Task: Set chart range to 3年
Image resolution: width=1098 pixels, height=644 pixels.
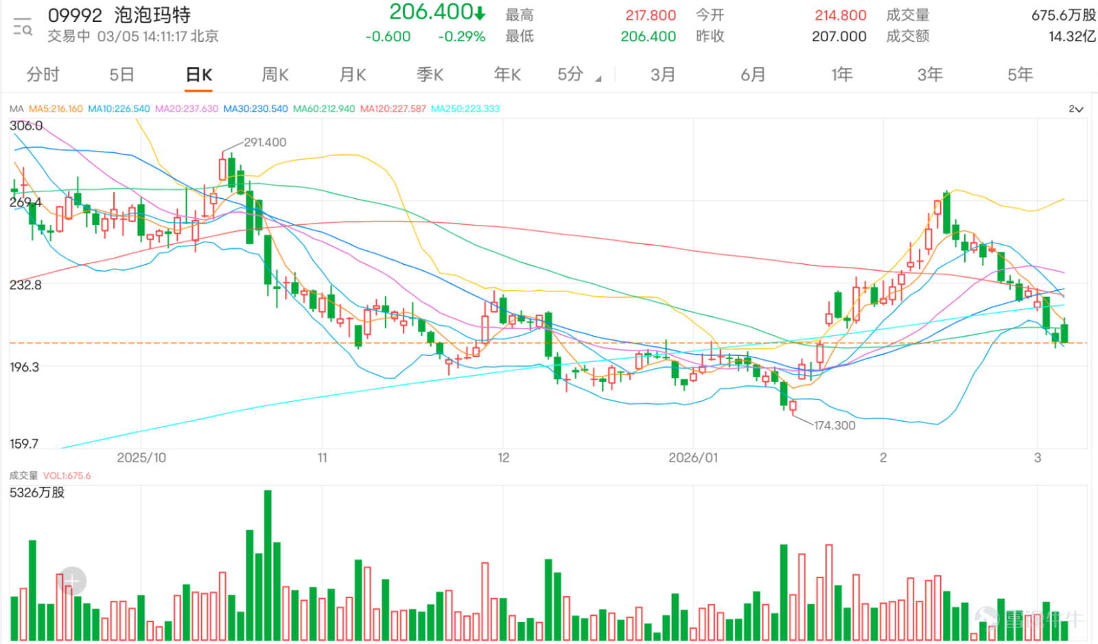Action: coord(931,74)
